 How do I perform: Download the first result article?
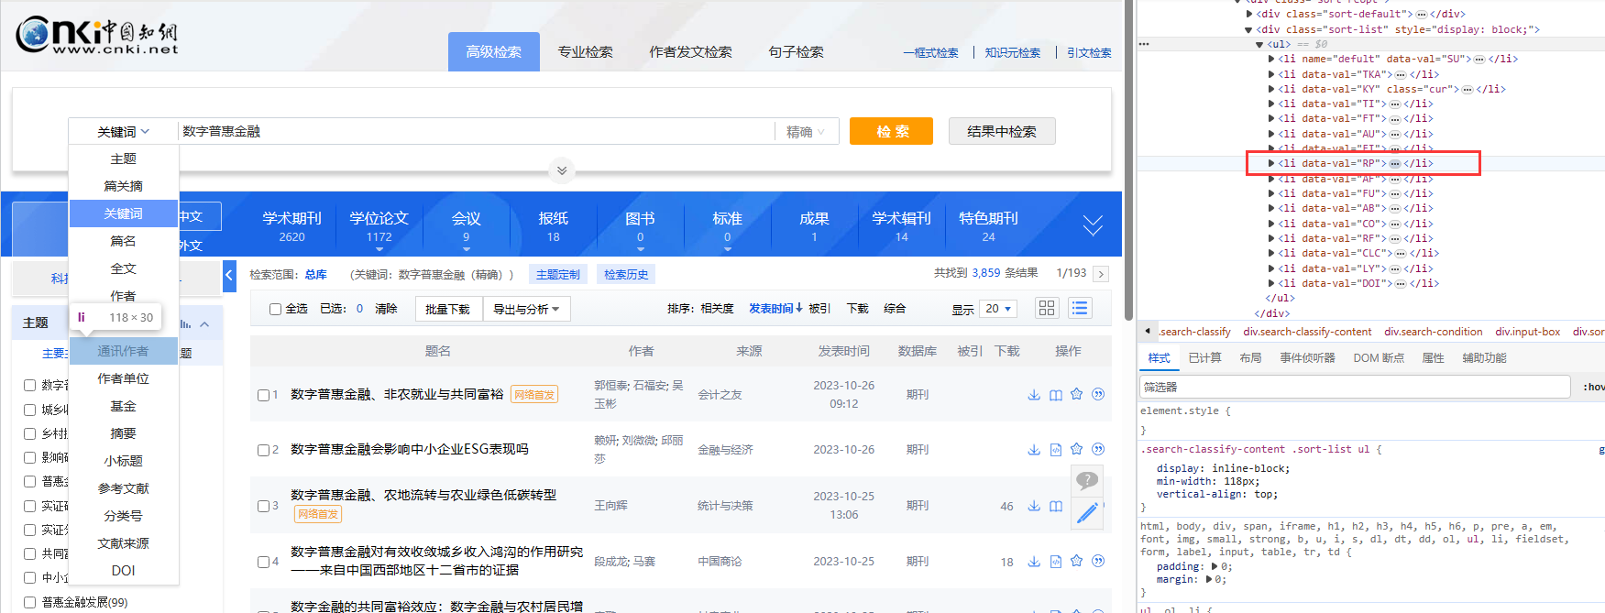1034,395
